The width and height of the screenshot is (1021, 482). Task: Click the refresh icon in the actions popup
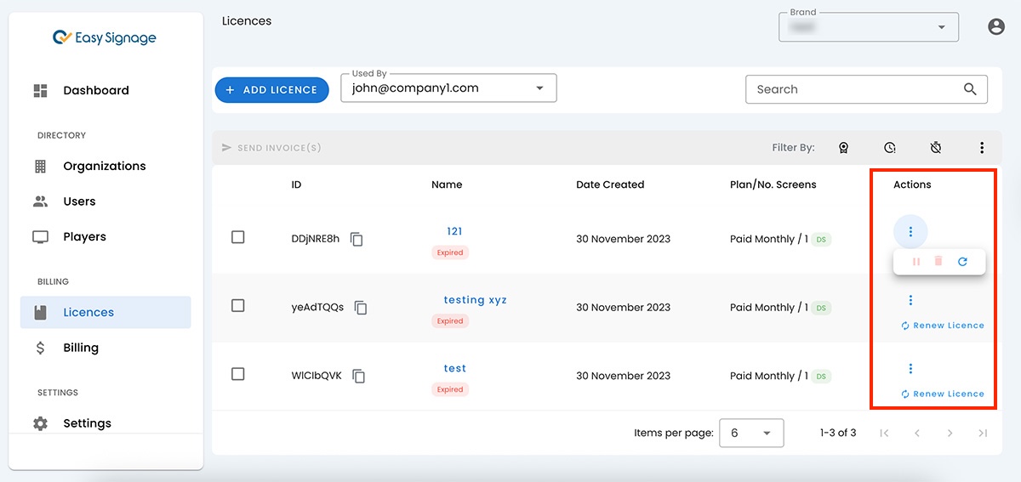(x=962, y=262)
